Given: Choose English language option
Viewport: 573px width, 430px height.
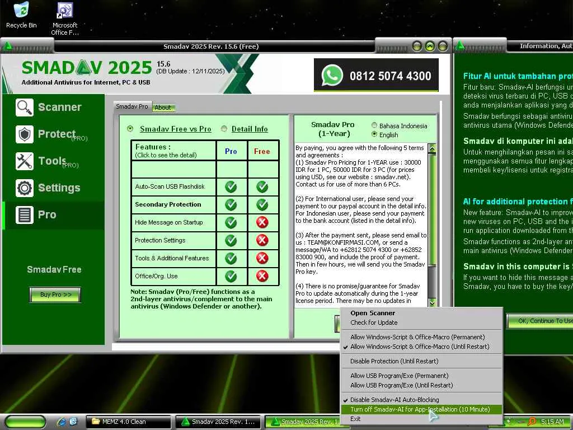Looking at the screenshot, I should 374,134.
